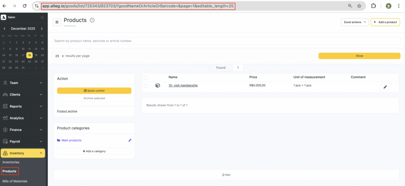The width and height of the screenshot is (405, 186).
Task: Click the pencil edit icon for 10-visit membership
Action: point(385,87)
